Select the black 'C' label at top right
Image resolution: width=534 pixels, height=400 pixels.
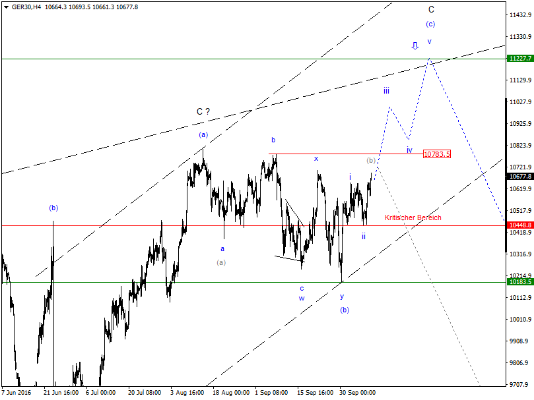[431, 9]
